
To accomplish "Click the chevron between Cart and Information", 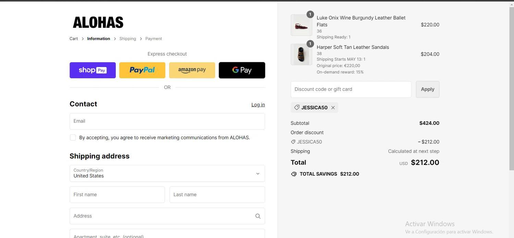I will pos(83,39).
